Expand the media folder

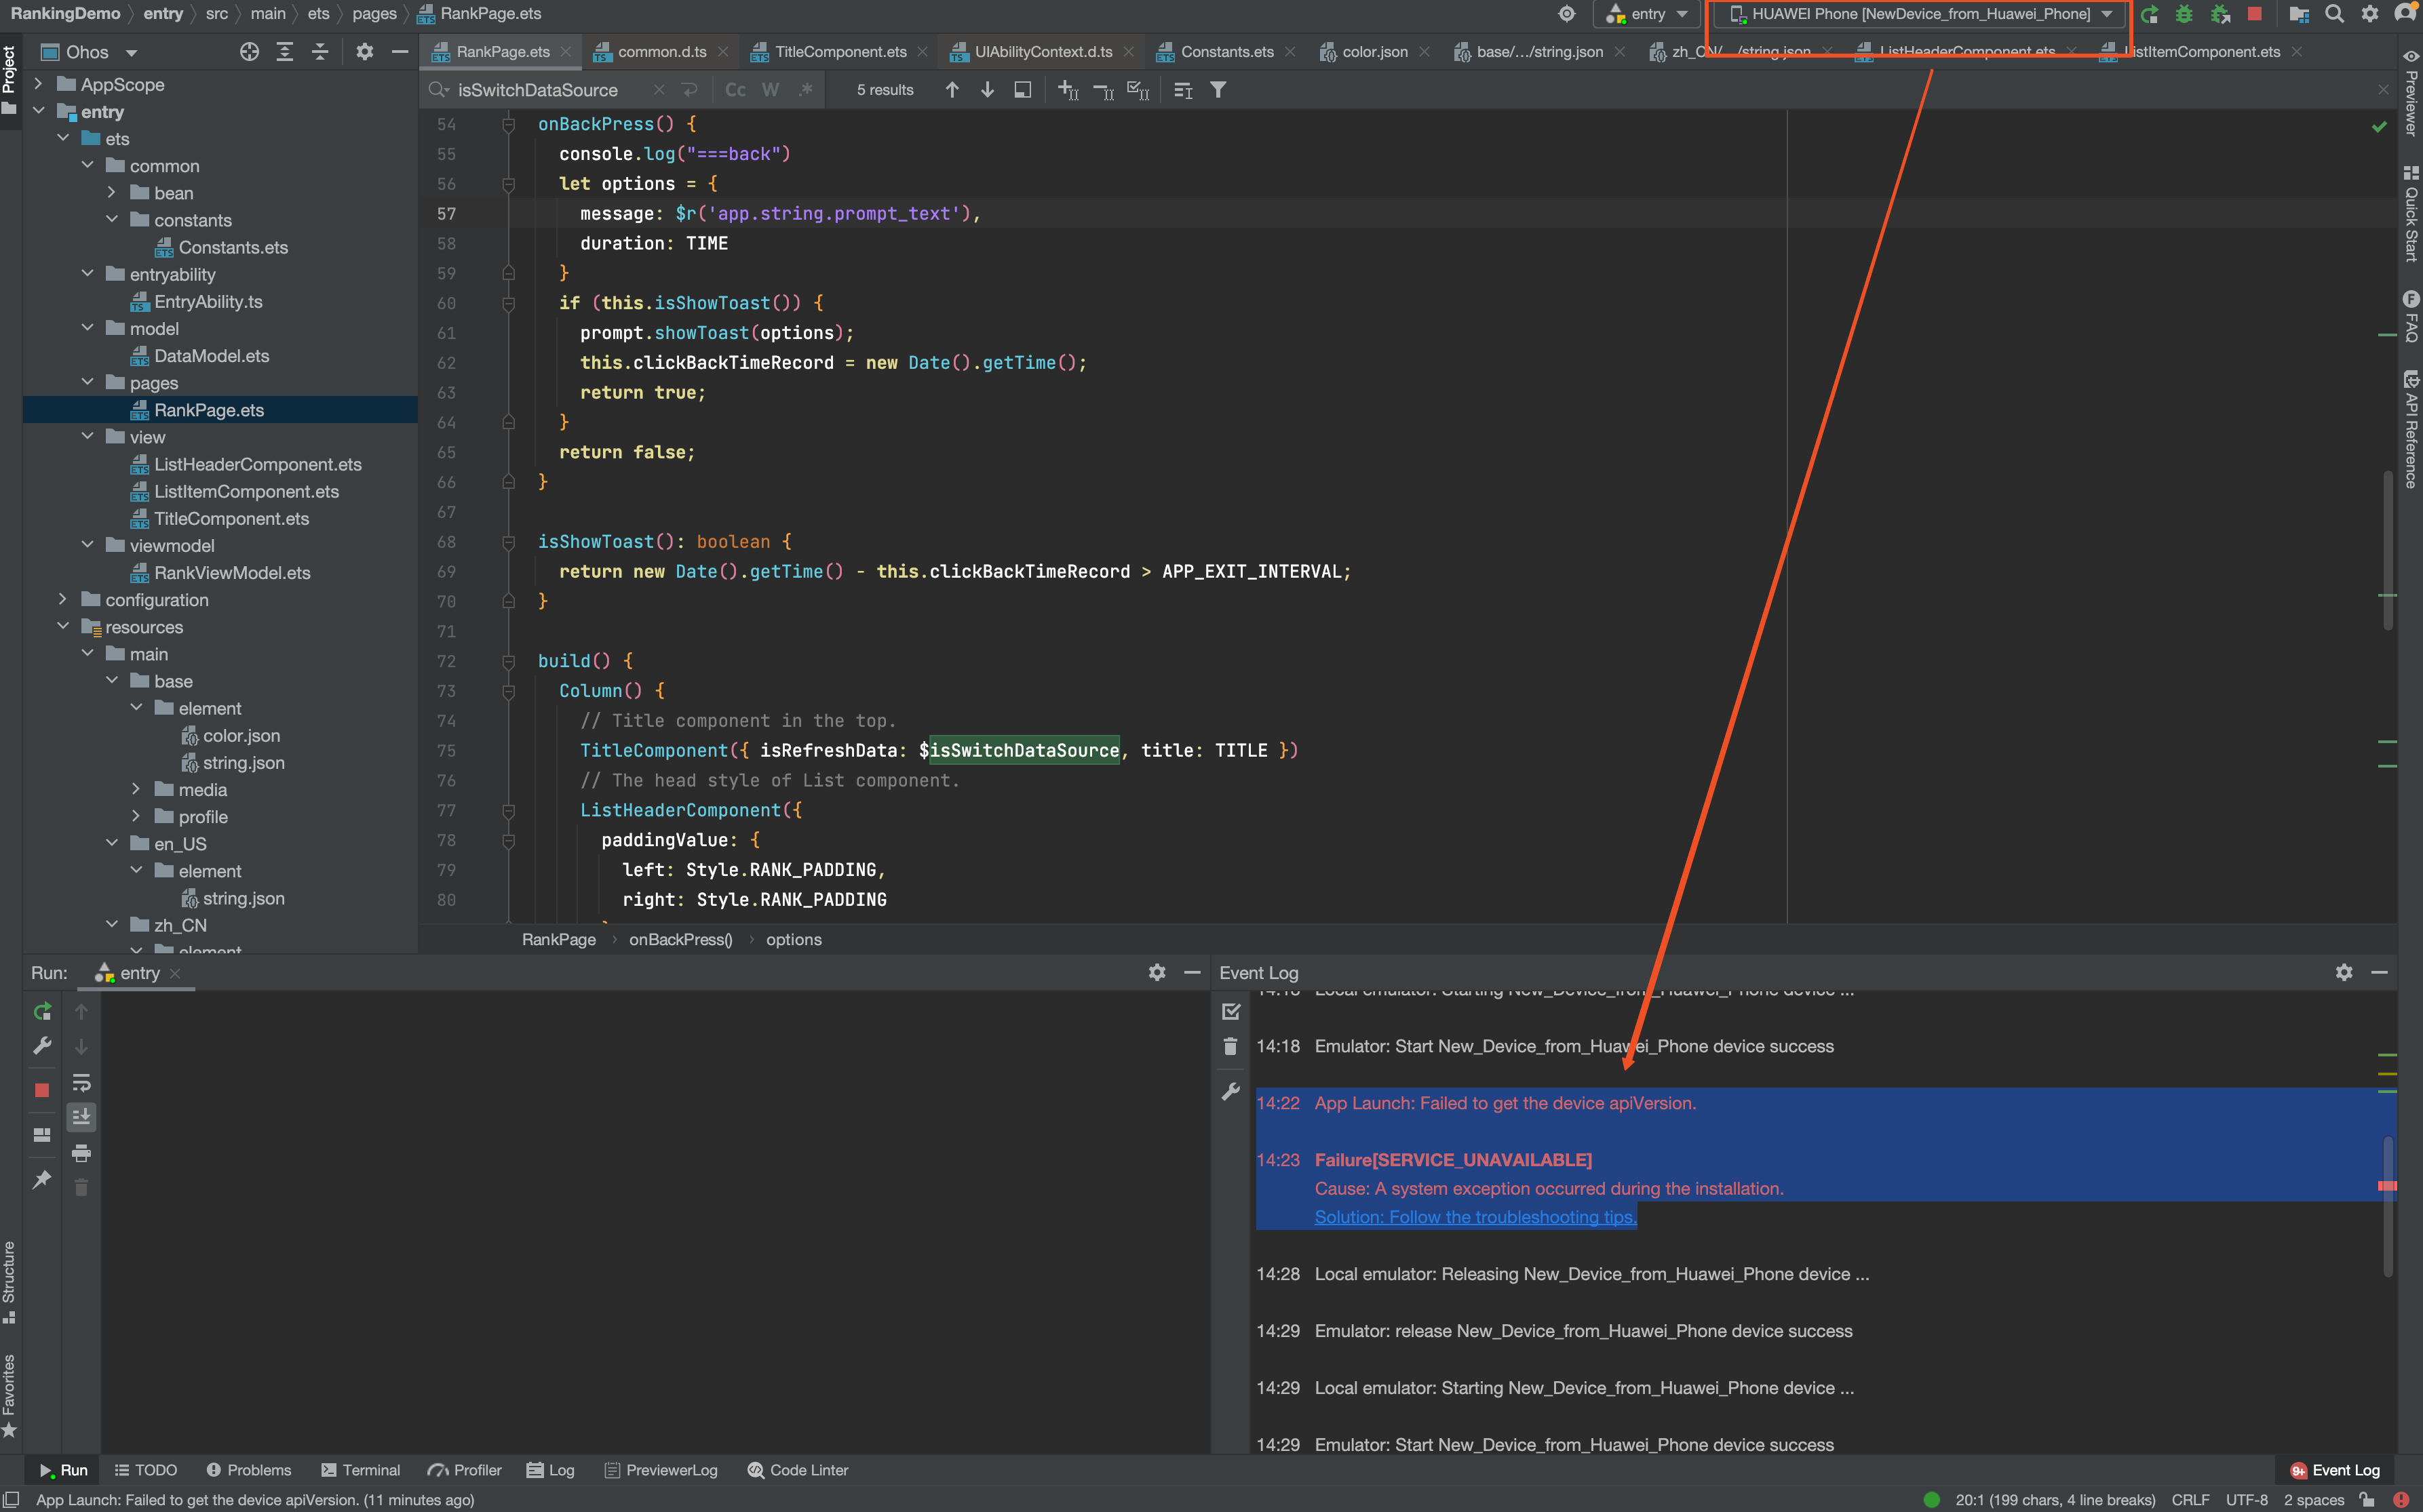pyautogui.click(x=136, y=789)
